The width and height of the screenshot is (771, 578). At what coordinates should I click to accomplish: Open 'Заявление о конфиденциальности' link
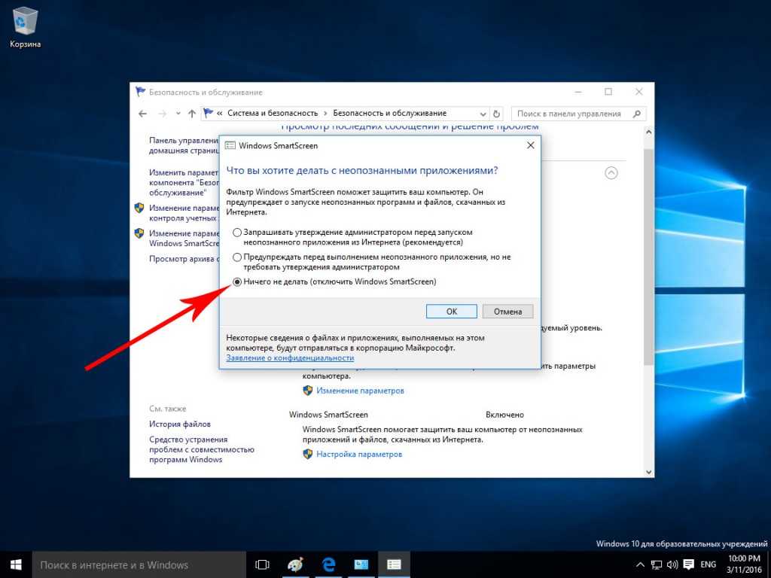point(290,357)
